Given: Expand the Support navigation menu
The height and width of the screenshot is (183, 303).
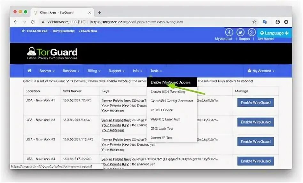Looking at the screenshot, I should click(116, 71).
